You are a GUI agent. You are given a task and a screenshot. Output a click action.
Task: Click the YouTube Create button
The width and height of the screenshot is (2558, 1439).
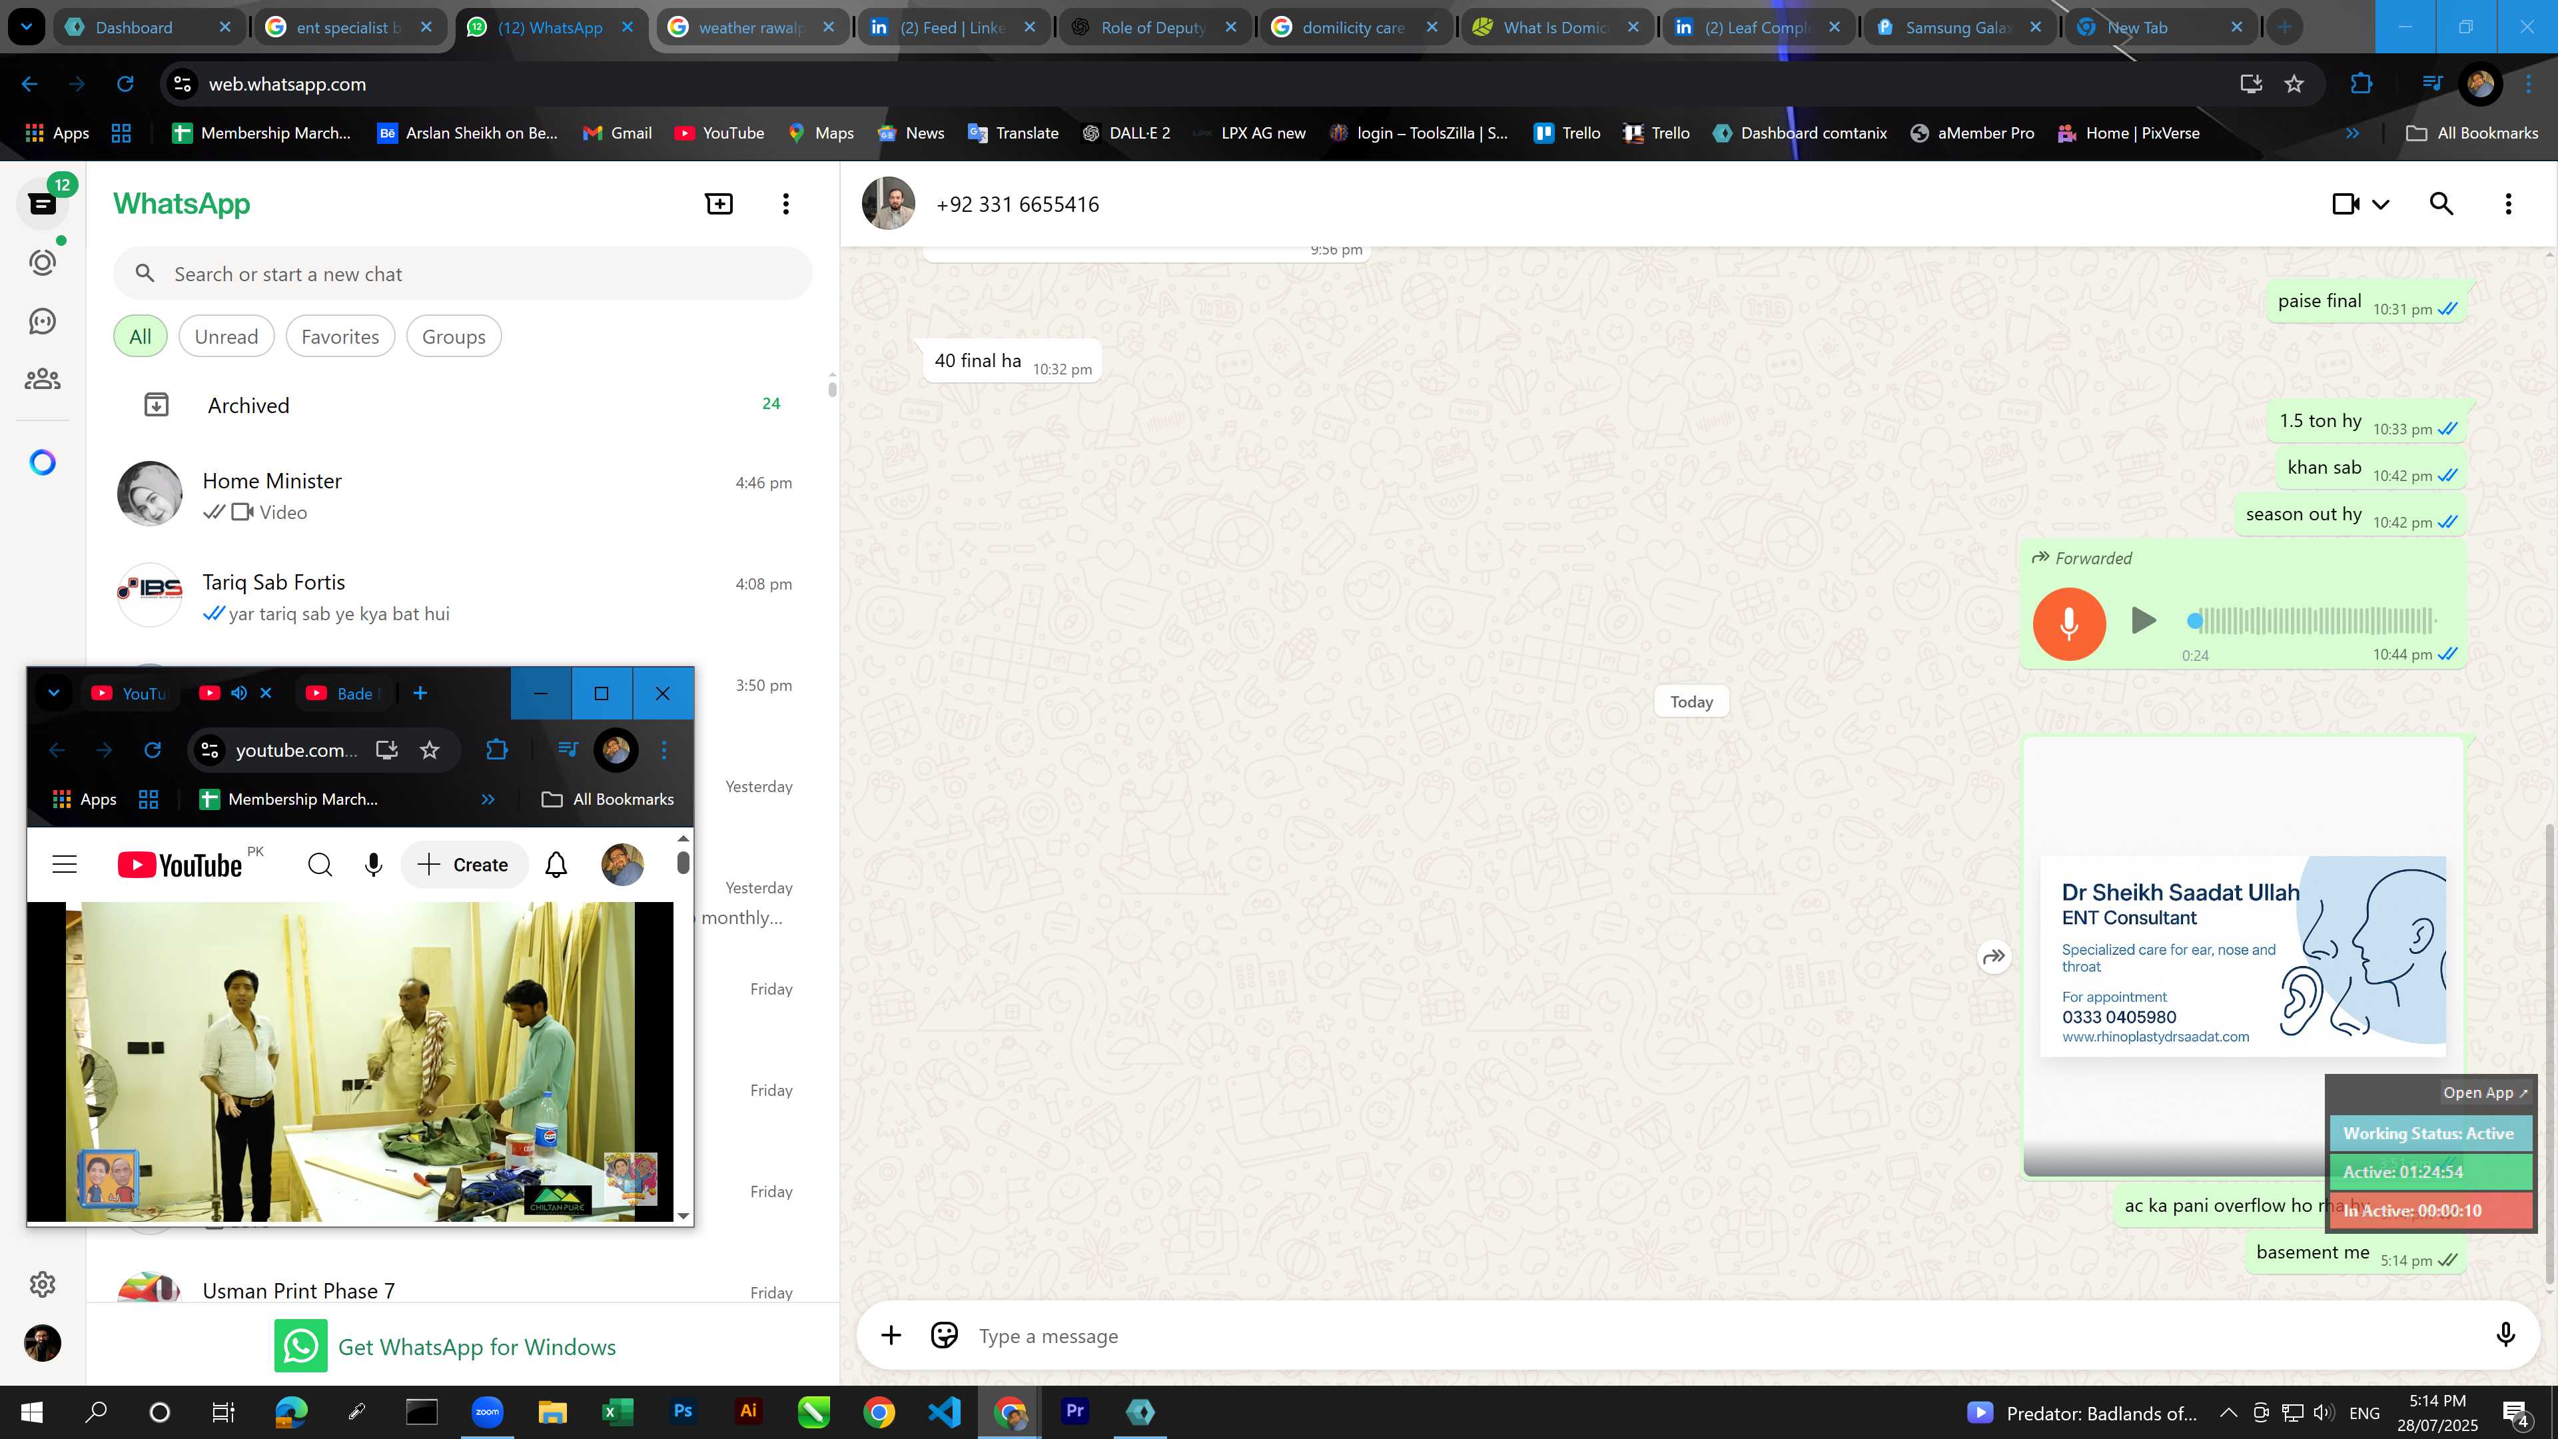463,864
